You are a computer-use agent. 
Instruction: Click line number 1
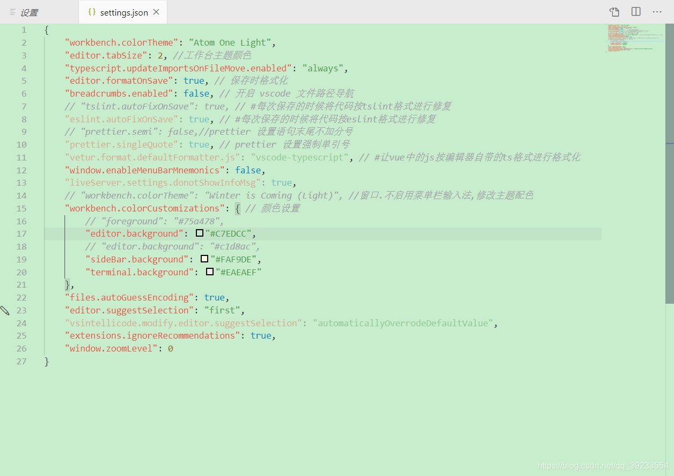24,30
